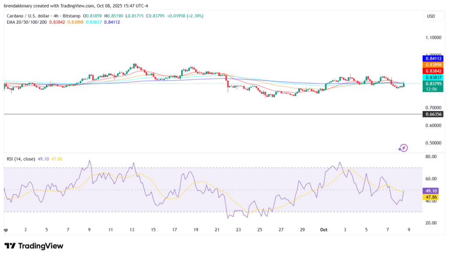Click the blue EMA 200 value in legend
Image resolution: width=449 pixels, height=257 pixels.
(x=113, y=22)
